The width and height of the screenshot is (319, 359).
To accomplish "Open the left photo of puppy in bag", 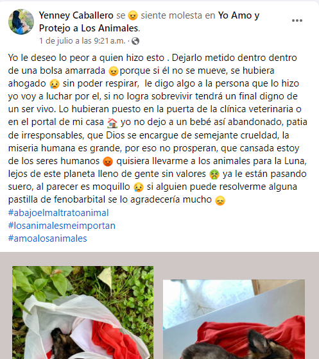I will 83,313.
